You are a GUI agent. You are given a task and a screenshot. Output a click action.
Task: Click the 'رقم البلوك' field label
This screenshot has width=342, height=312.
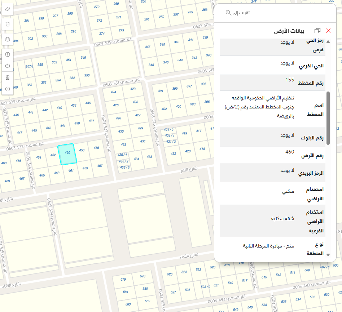pyautogui.click(x=312, y=138)
